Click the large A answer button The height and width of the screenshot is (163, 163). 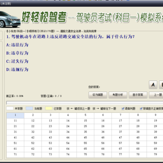pyautogui.click(x=153, y=85)
